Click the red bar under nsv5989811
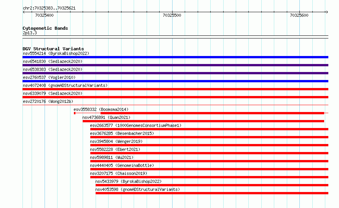Screen dimensions: 339x208 209,161
